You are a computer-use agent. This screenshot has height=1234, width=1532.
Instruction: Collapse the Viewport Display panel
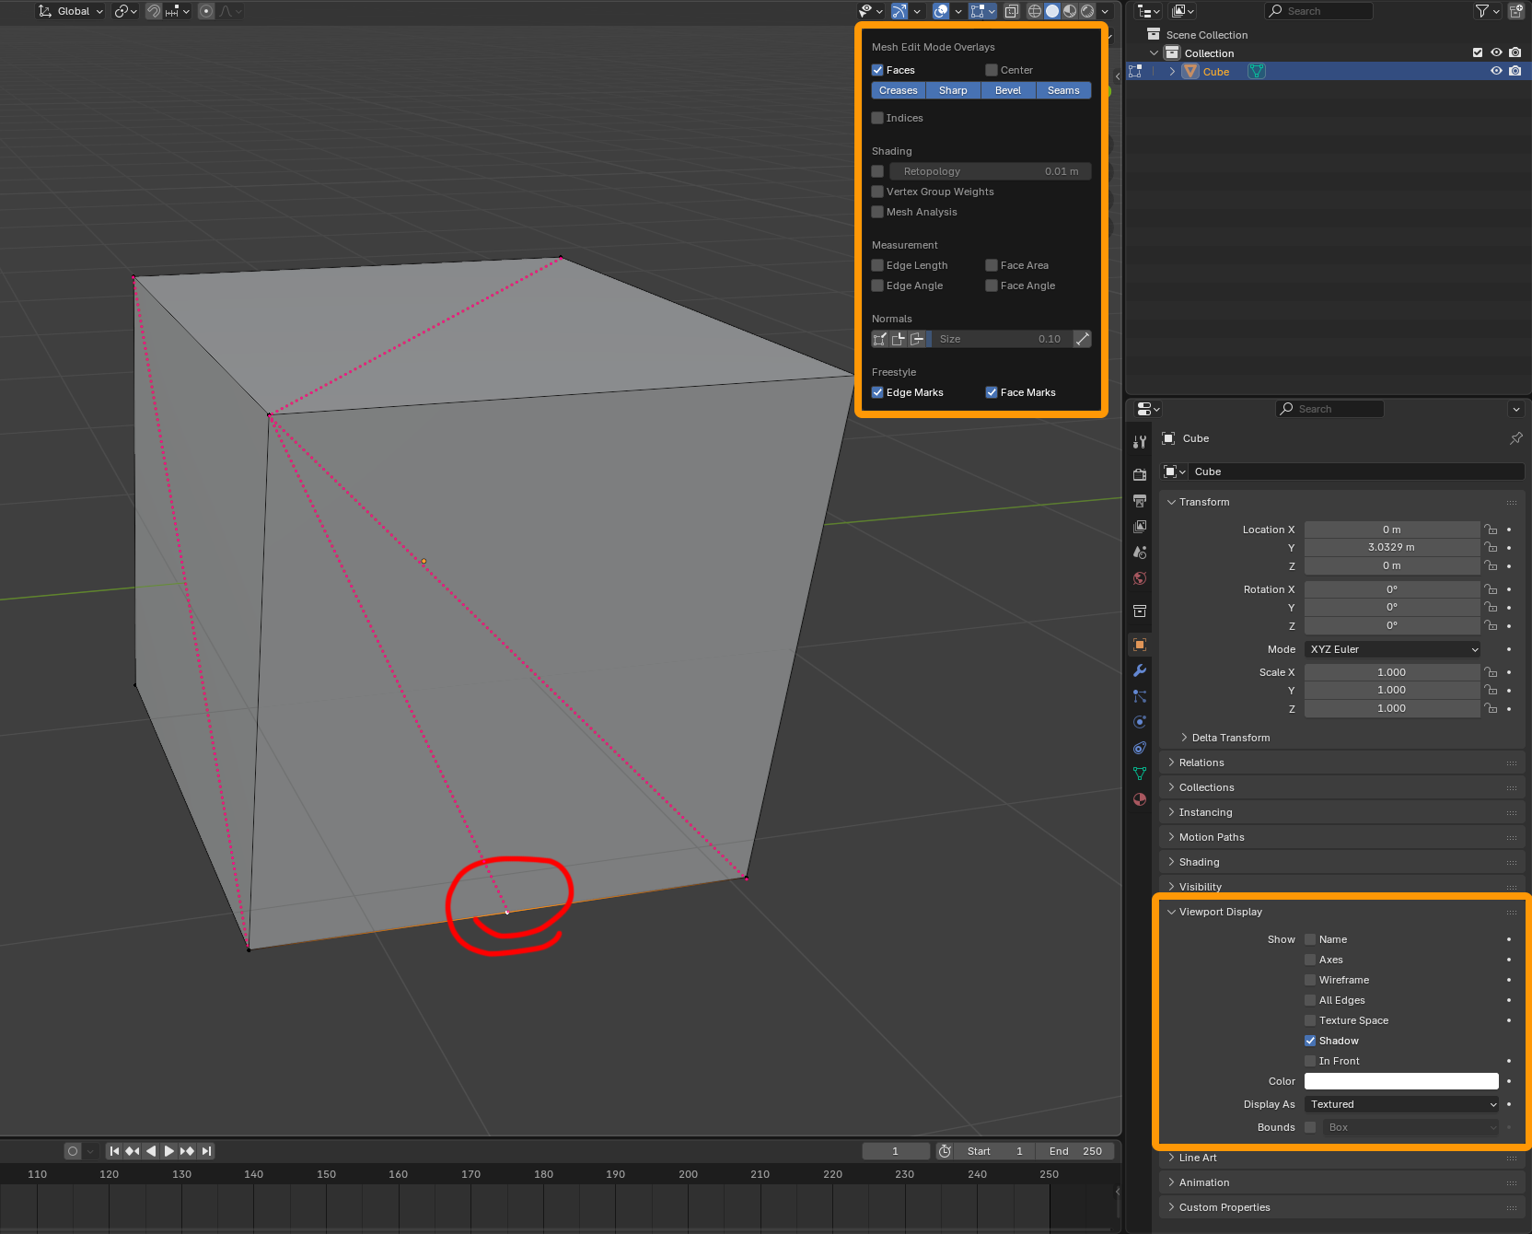click(x=1171, y=912)
